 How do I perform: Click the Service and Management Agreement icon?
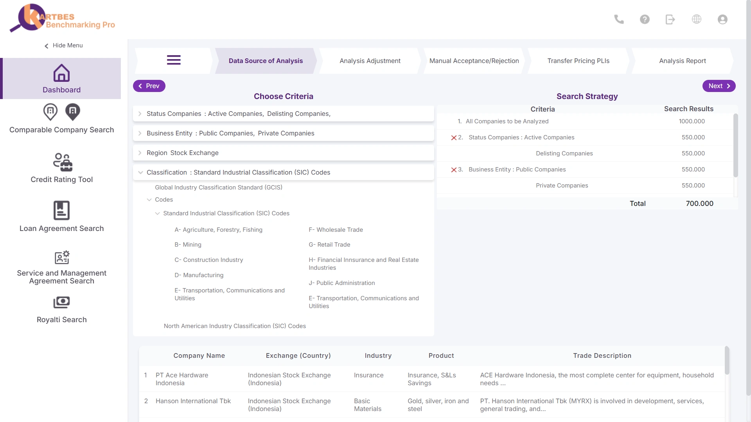click(x=62, y=258)
